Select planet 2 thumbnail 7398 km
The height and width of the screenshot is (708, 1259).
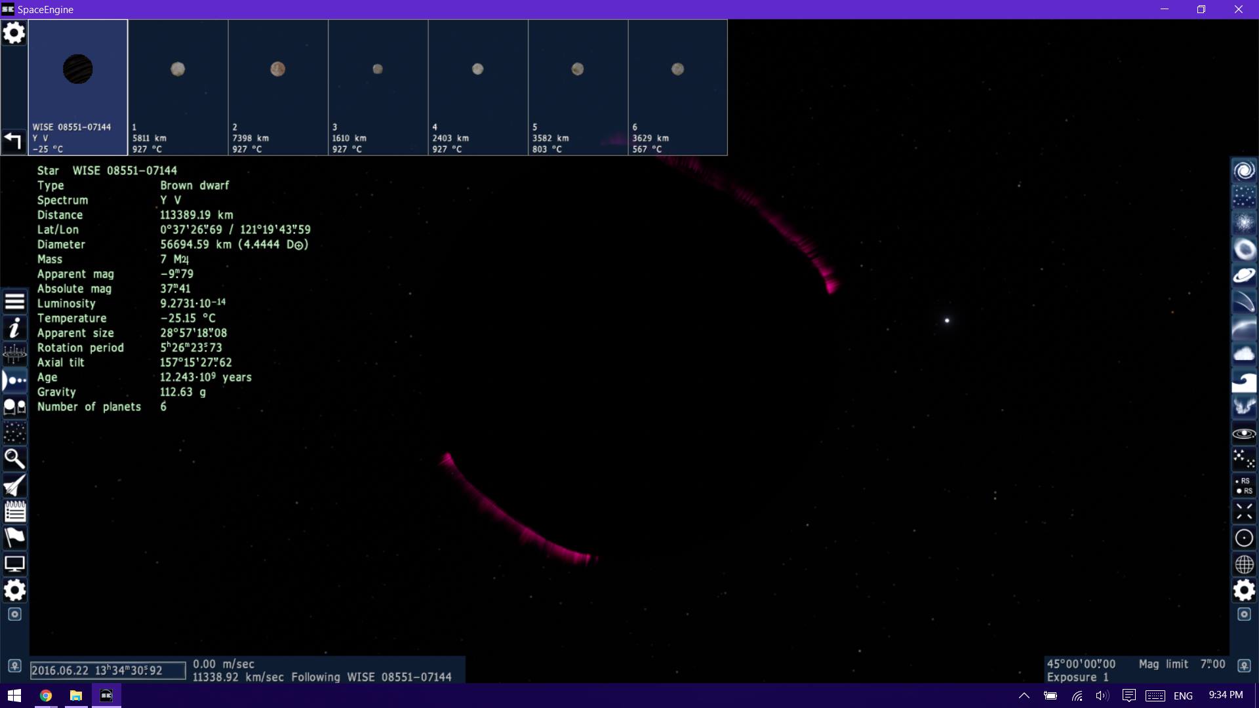point(278,87)
